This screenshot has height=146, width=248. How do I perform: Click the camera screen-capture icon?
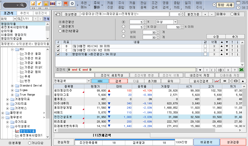[x=52, y=4]
